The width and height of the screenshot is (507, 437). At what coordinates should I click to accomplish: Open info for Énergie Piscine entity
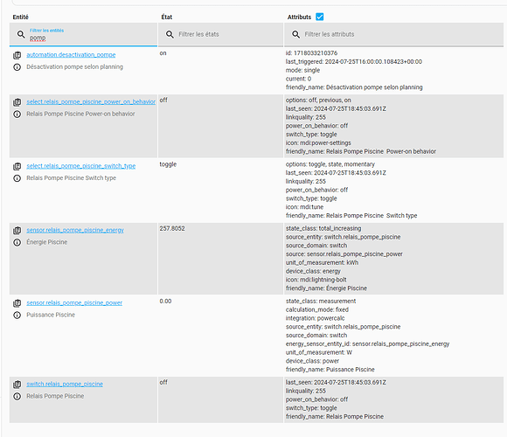[x=17, y=242]
